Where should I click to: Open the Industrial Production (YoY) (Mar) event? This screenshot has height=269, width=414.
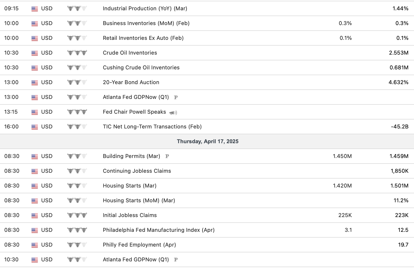click(145, 8)
